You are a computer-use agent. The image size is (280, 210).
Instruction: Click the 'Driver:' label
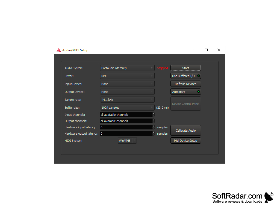(69, 76)
